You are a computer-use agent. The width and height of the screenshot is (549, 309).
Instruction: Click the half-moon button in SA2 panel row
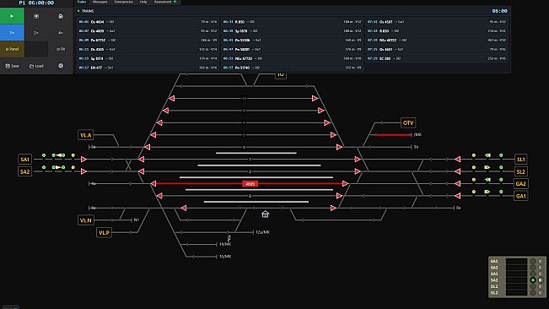coord(541,280)
